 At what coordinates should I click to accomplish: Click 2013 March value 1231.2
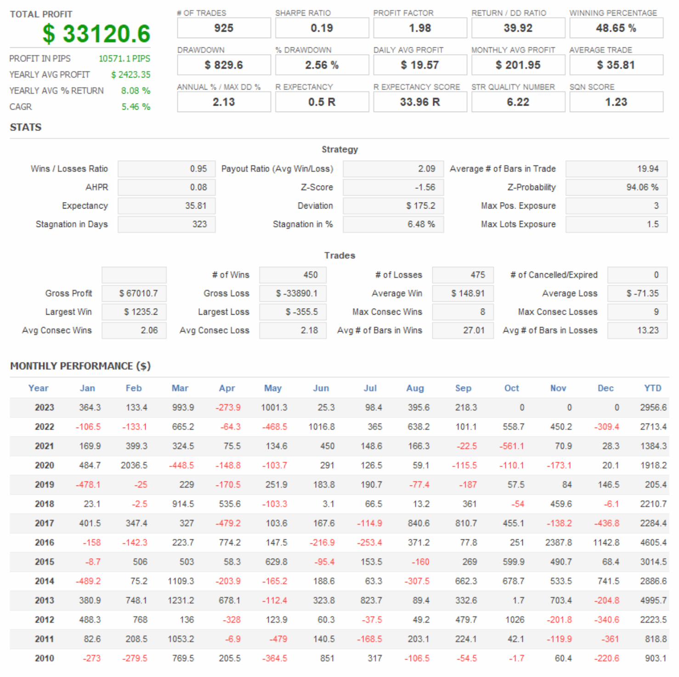pyautogui.click(x=181, y=600)
